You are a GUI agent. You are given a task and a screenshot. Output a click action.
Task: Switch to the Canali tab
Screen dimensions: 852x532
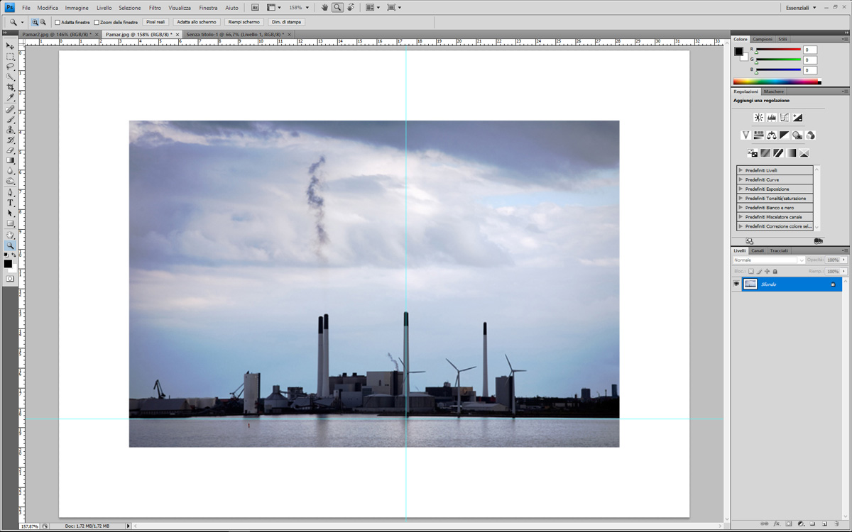tap(758, 250)
